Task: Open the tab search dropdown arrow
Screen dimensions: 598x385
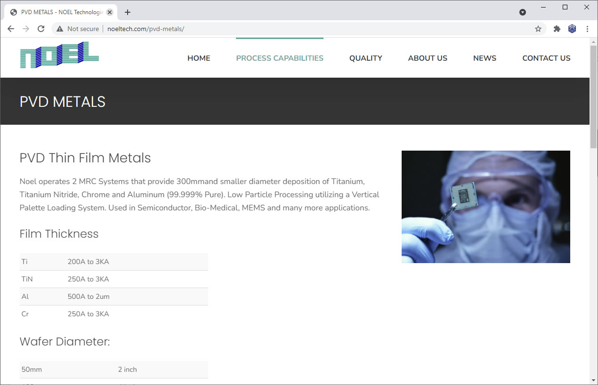Action: (x=523, y=12)
